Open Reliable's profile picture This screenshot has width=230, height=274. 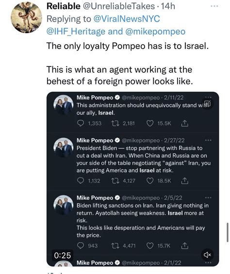pyautogui.click(x=26, y=17)
